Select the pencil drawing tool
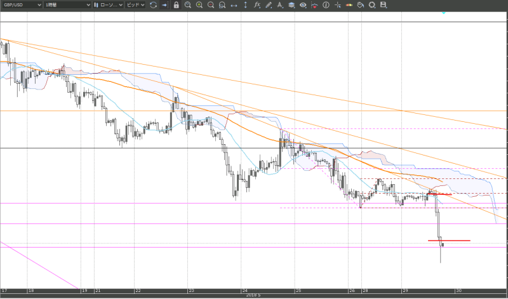The width and height of the screenshot is (508, 299). [x=269, y=5]
